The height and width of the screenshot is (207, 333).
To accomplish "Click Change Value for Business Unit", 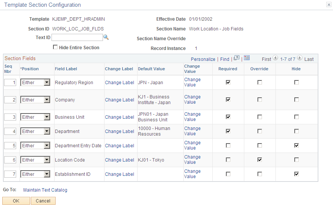I will (x=192, y=117).
